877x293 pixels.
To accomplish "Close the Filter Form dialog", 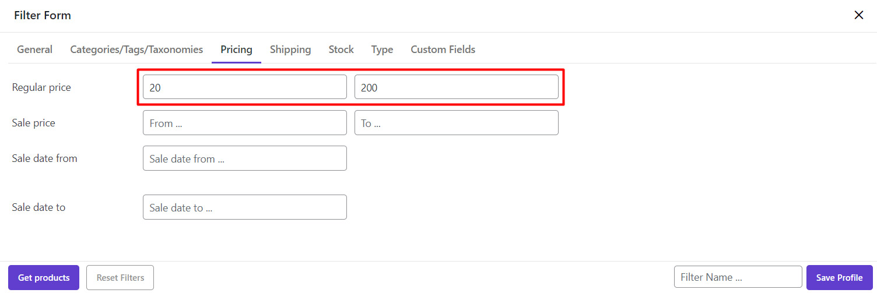I will click(858, 16).
